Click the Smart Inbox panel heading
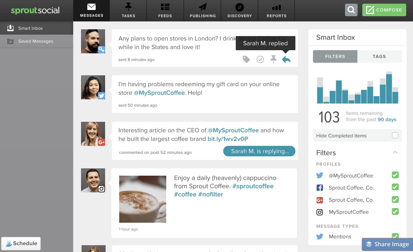 [335, 37]
